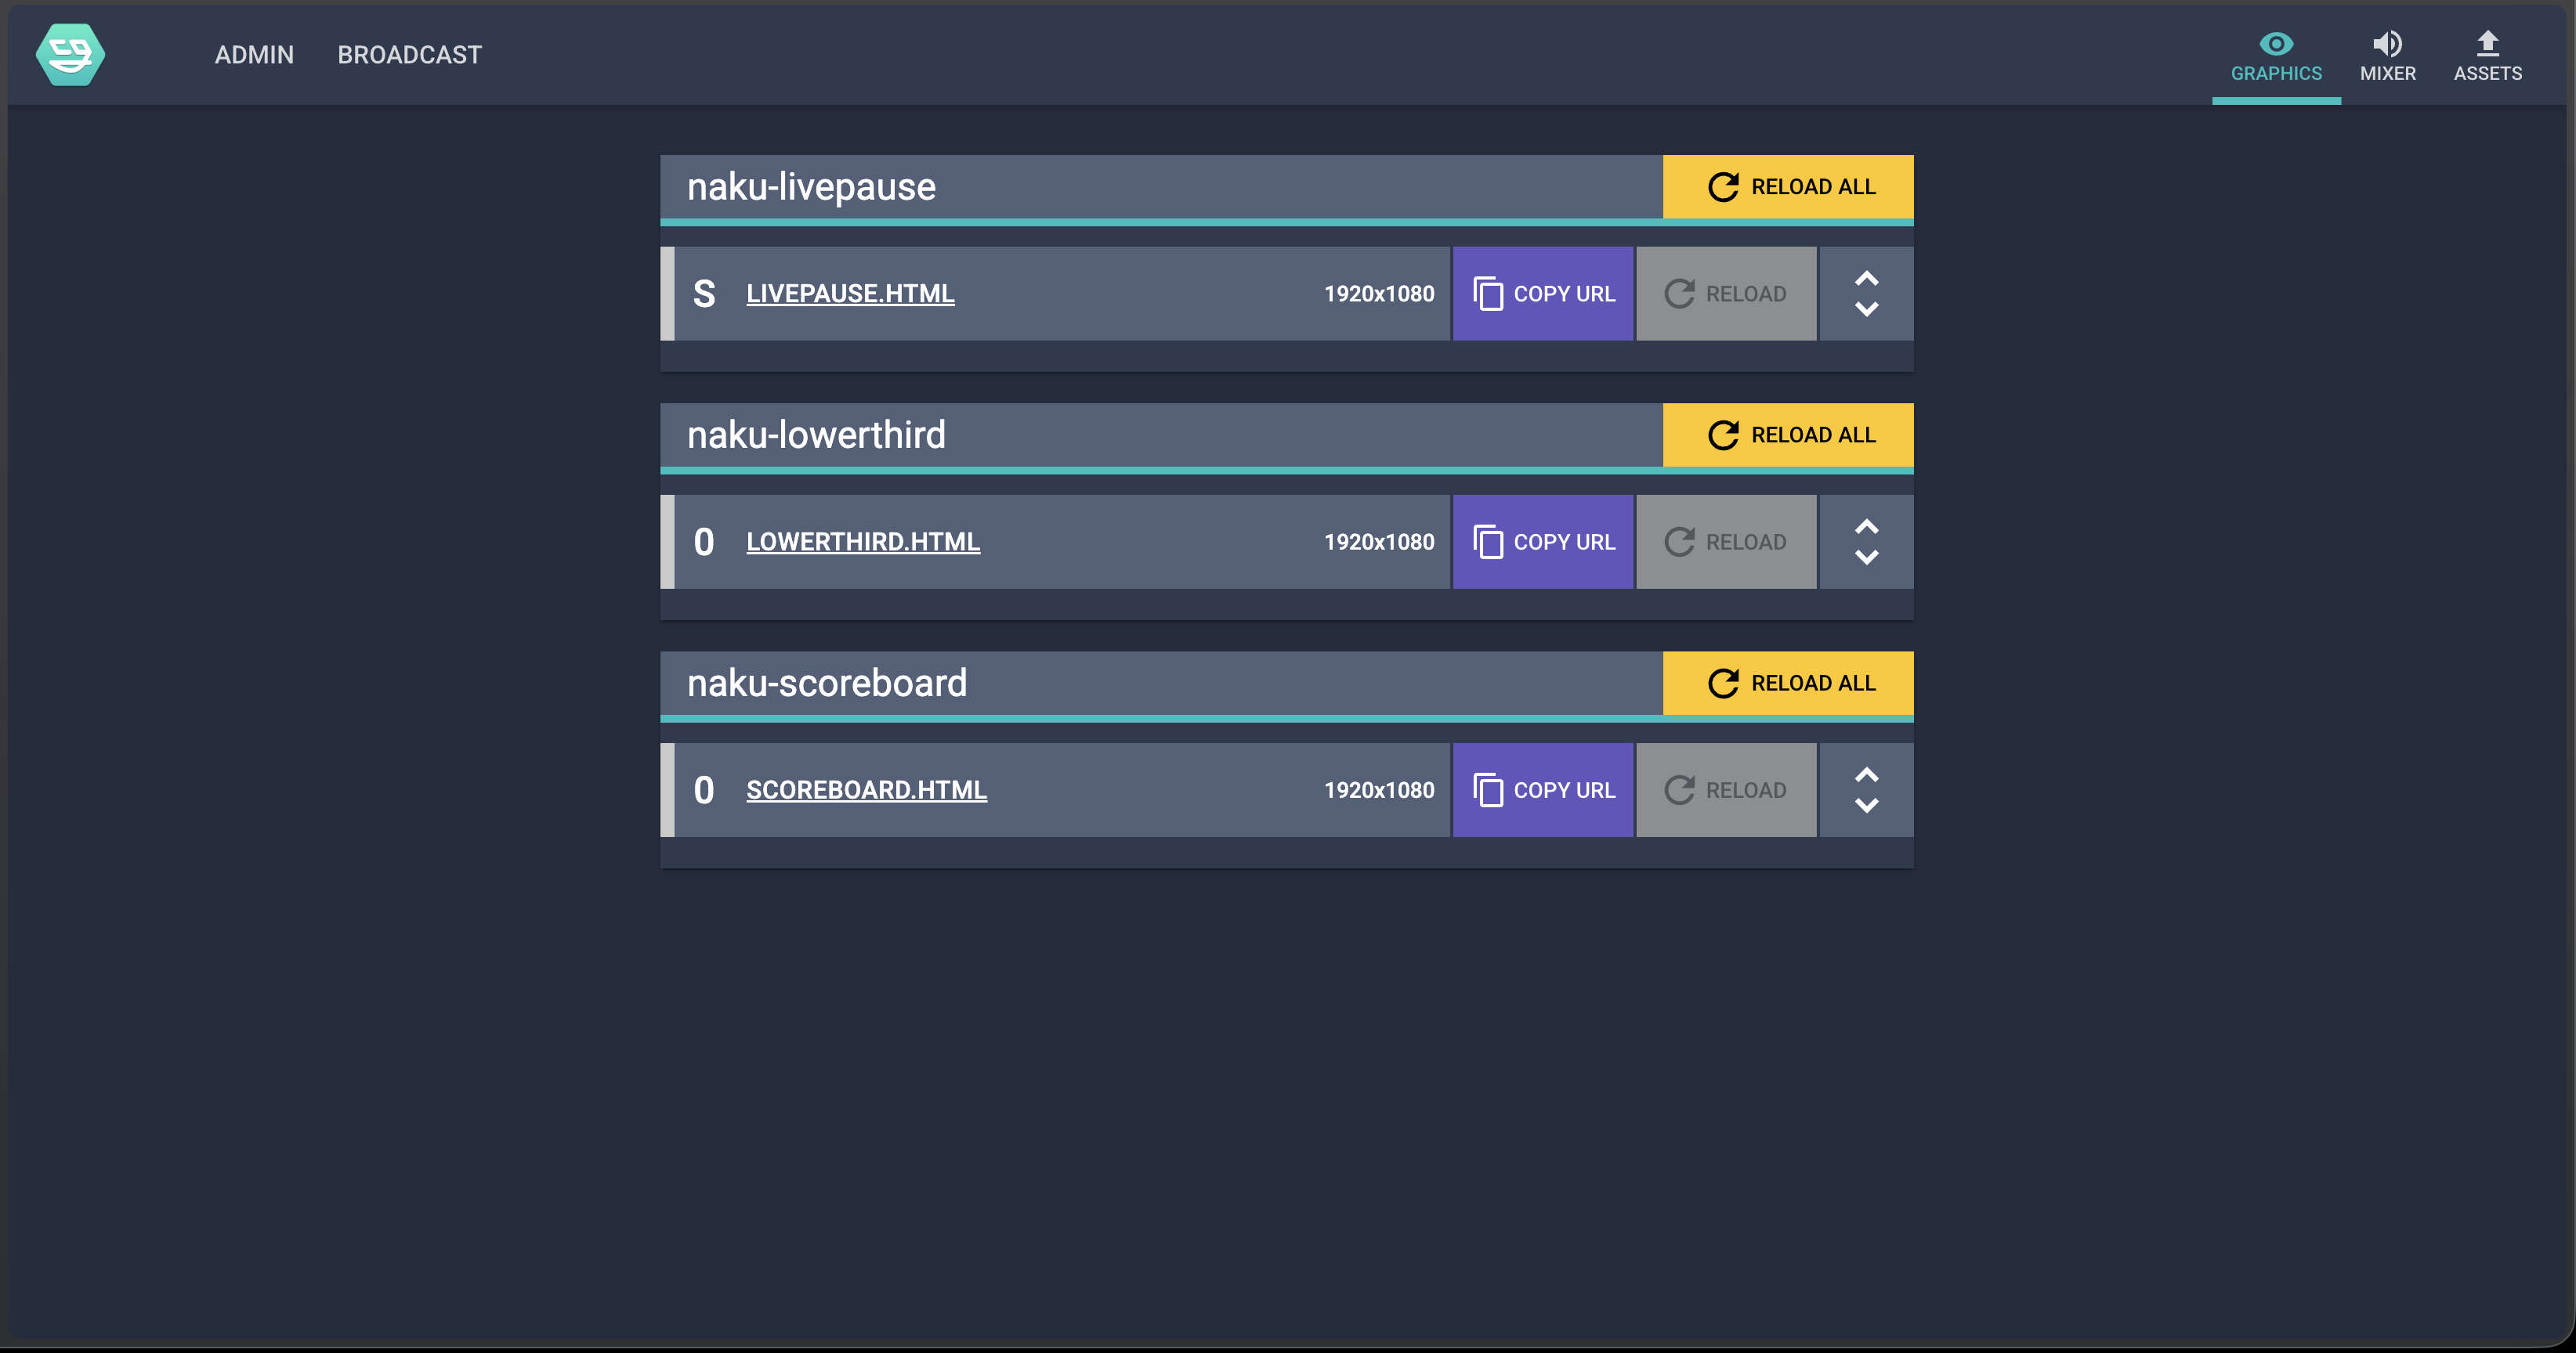This screenshot has width=2576, height=1353.
Task: Open the Admin menu item
Action: pyautogui.click(x=254, y=55)
